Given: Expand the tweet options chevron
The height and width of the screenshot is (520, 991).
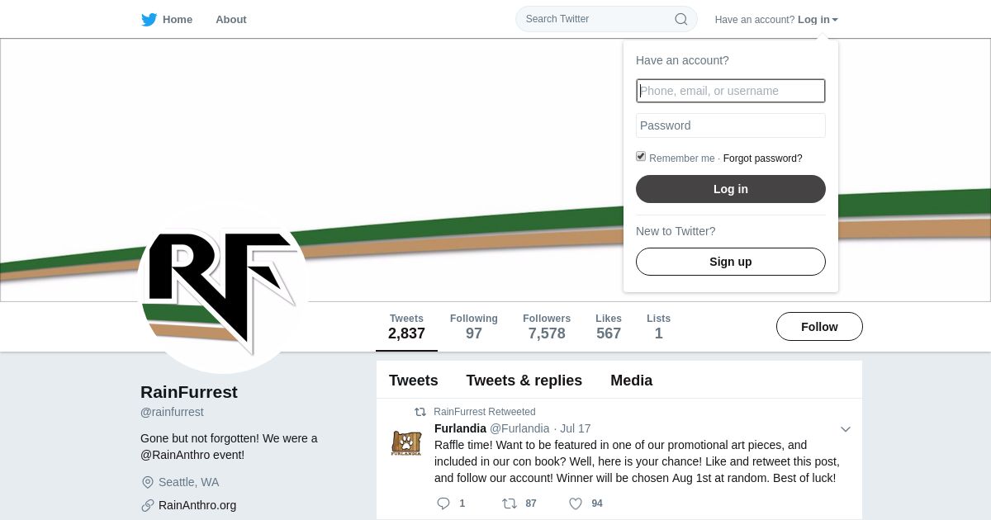Looking at the screenshot, I should click(846, 429).
